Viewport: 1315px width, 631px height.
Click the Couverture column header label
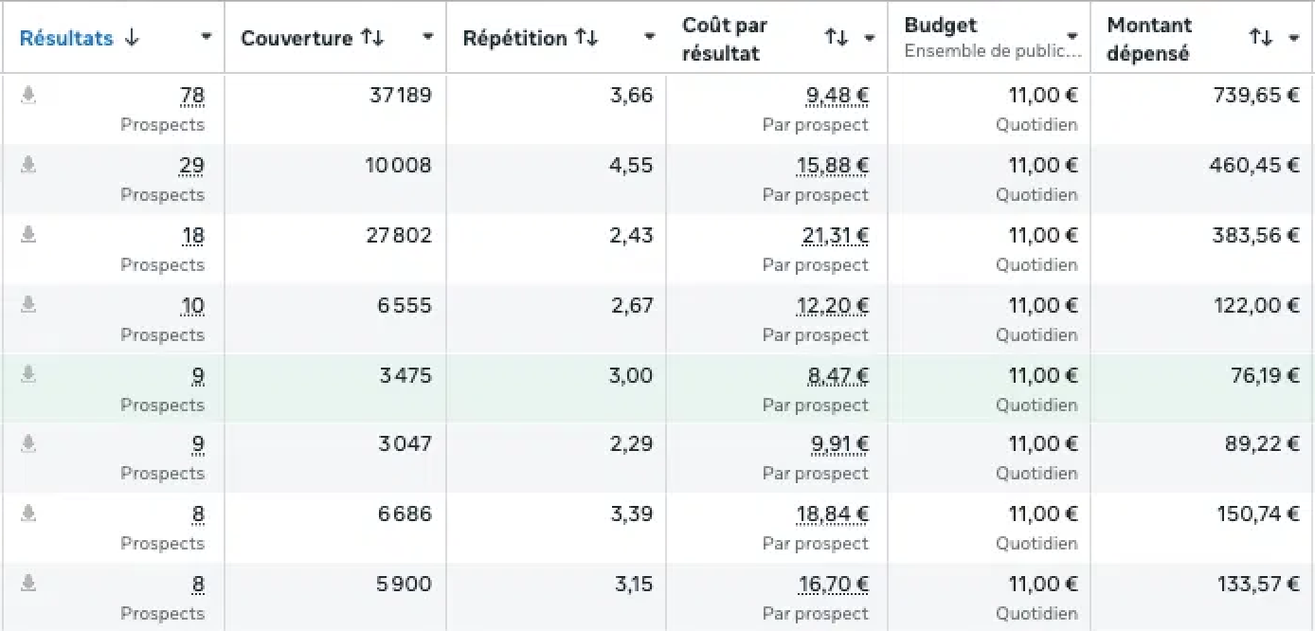pyautogui.click(x=297, y=38)
